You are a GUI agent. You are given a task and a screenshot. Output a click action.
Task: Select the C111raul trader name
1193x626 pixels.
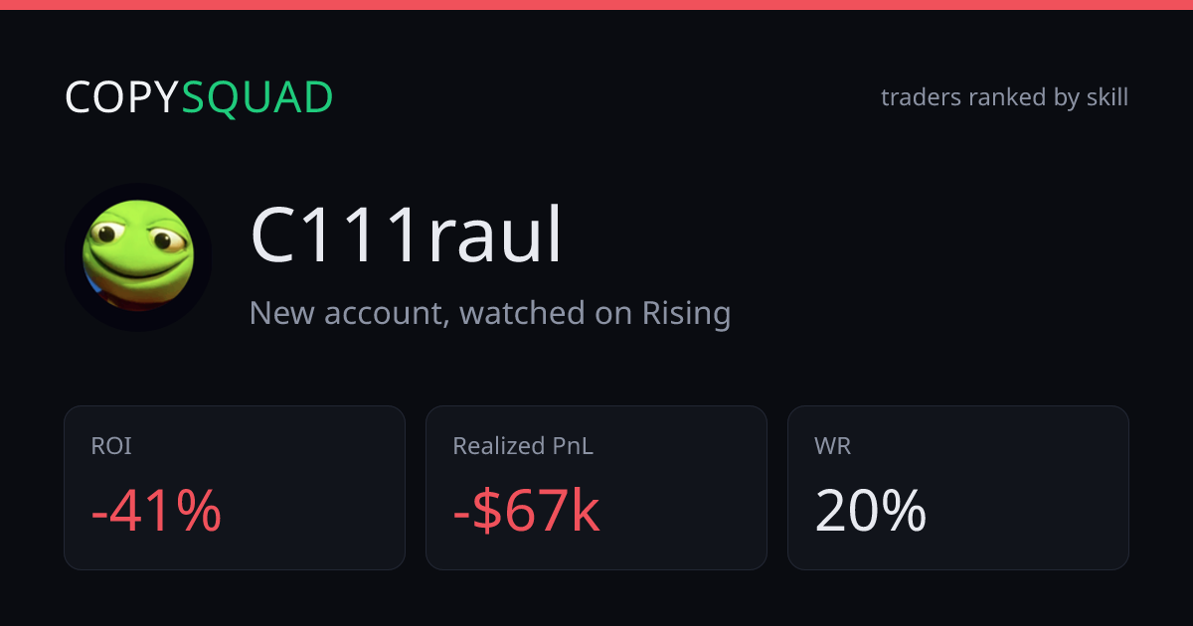coord(406,236)
